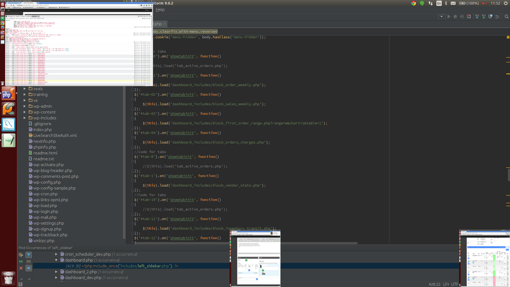Click the VCS Commit Changes icon
The height and width of the screenshot is (287, 510).
tap(484, 16)
